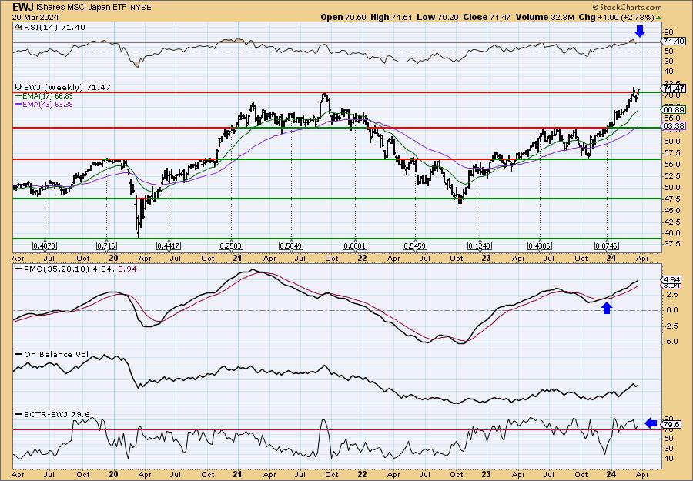Click the 0.4306 value box
The image size is (693, 481).
tap(540, 246)
